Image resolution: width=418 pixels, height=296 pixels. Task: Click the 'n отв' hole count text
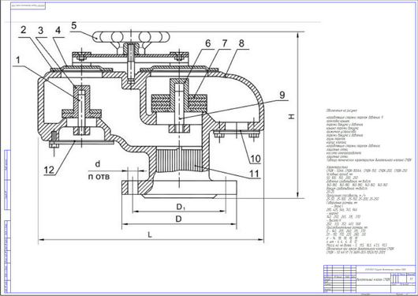click(x=99, y=177)
